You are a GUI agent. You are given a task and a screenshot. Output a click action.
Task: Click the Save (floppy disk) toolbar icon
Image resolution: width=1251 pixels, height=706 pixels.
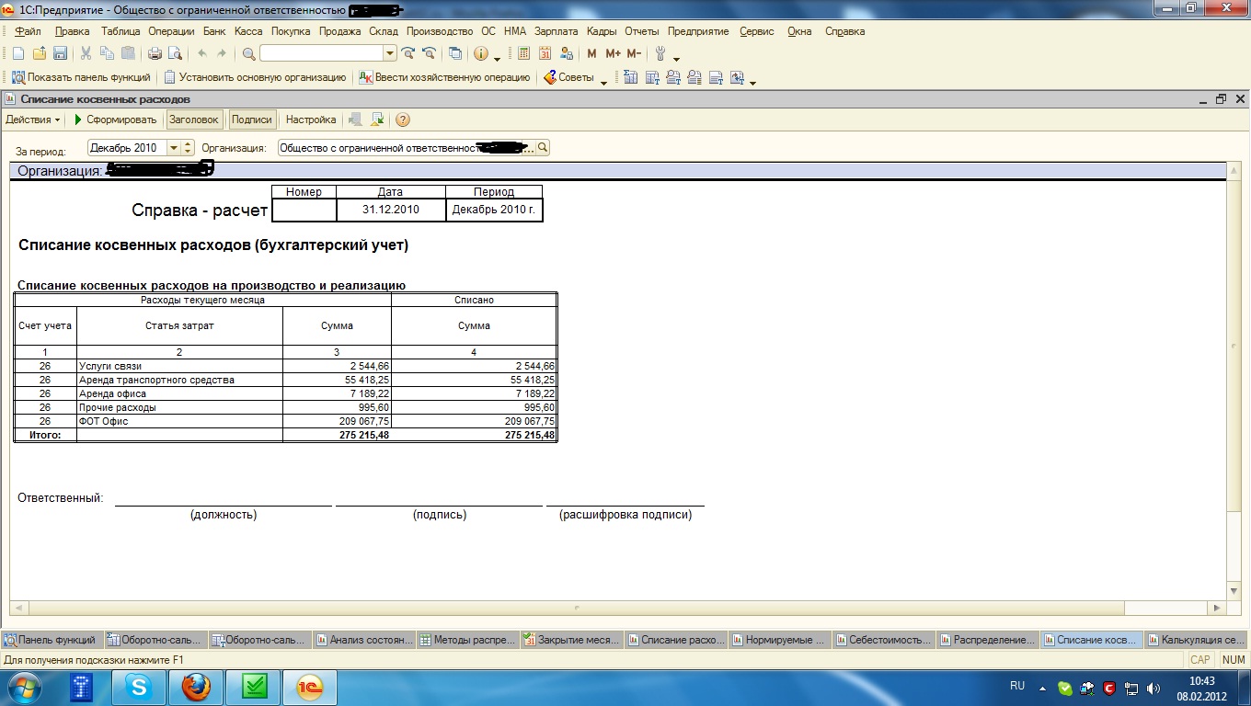click(x=60, y=54)
